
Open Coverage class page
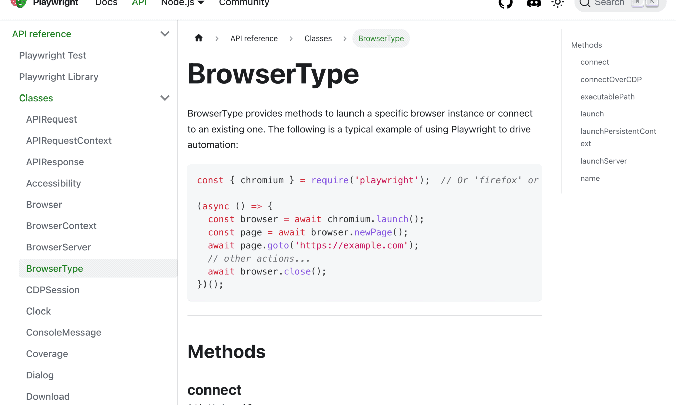47,354
